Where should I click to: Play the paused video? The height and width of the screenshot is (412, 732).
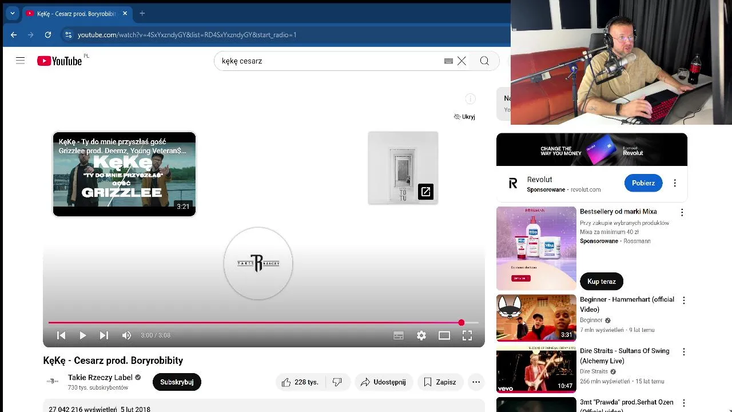[x=82, y=335]
